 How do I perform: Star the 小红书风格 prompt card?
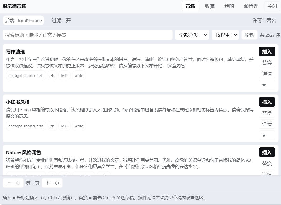pos(267,135)
